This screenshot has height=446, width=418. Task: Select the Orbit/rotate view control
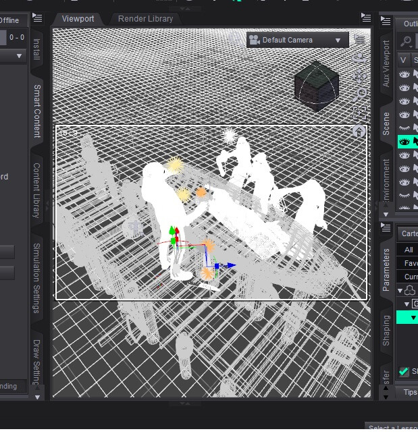click(360, 59)
